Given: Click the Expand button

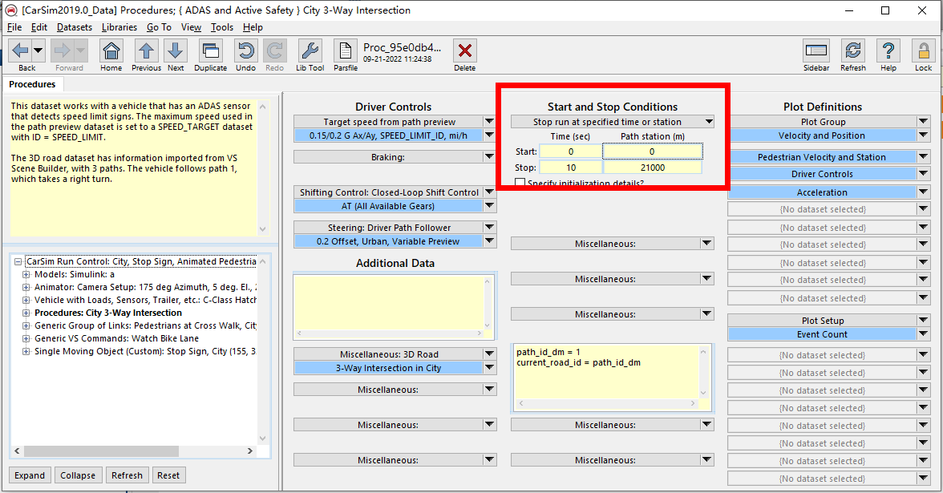Looking at the screenshot, I should [30, 475].
